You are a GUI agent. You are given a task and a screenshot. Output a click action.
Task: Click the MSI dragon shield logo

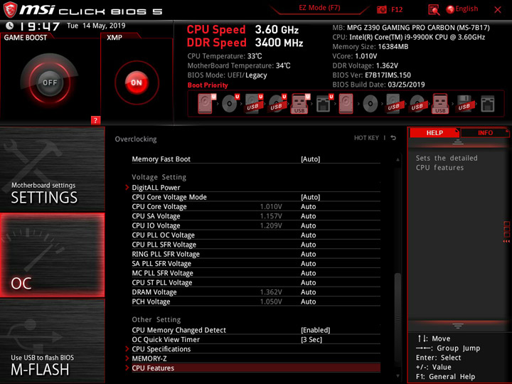[10, 9]
